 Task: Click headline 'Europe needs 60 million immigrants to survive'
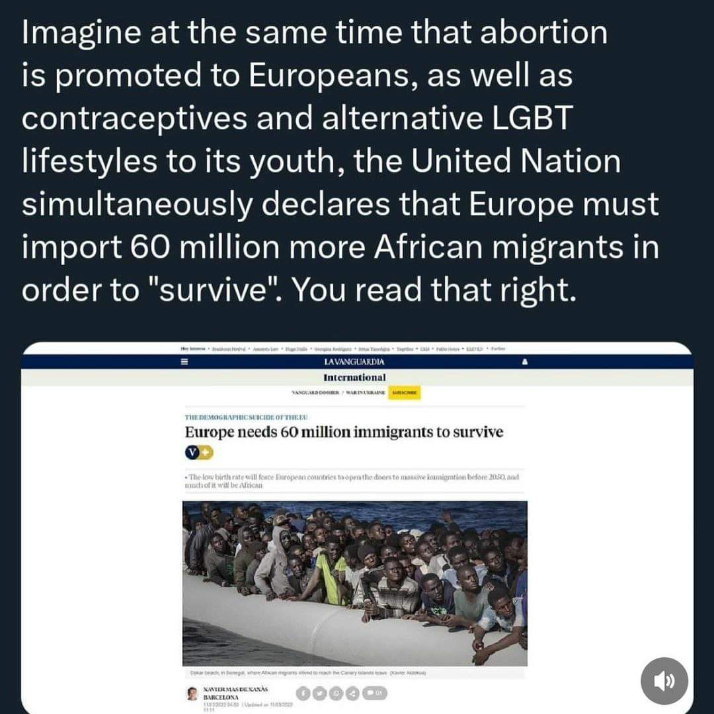[343, 432]
